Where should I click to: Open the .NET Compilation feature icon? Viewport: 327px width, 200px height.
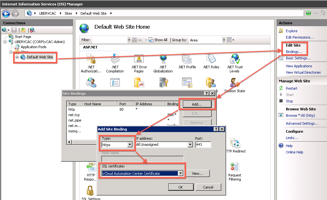pos(115,59)
